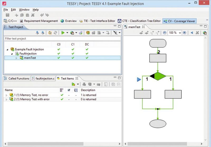Select the Test Items tab
This screenshot has width=211, height=147.
click(67, 78)
